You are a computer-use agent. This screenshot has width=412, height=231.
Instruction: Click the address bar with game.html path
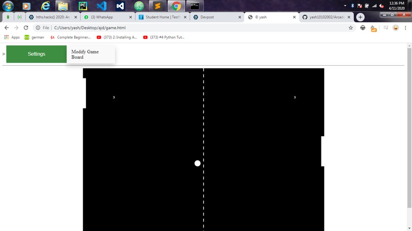coord(194,28)
